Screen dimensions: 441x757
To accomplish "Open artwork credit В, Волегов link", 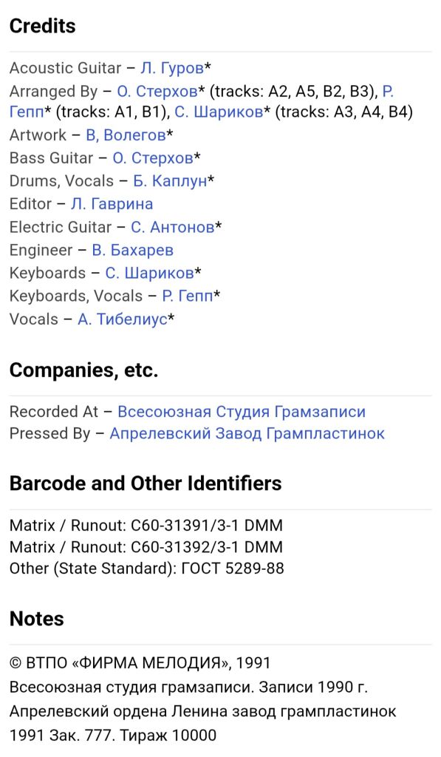I will tap(126, 135).
